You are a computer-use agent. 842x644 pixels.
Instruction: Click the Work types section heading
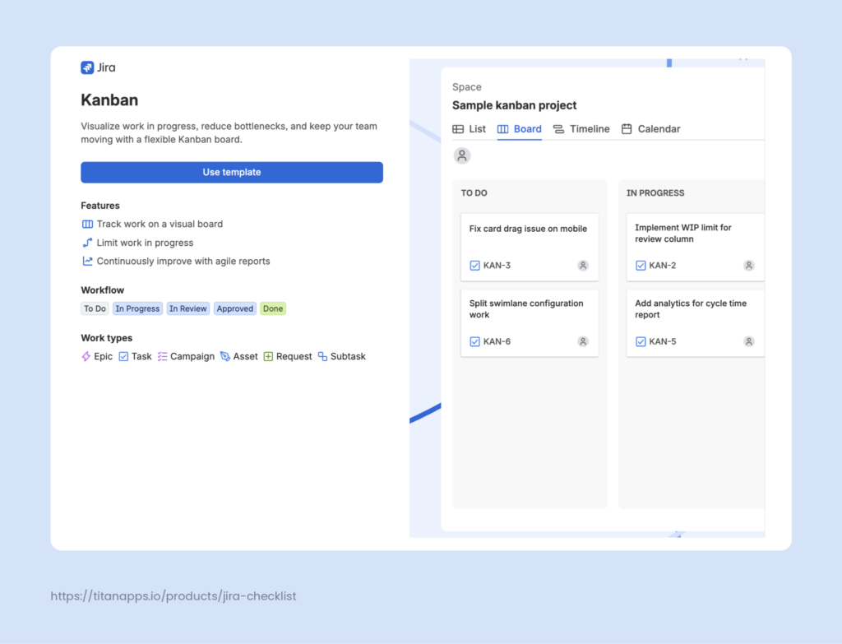click(106, 338)
